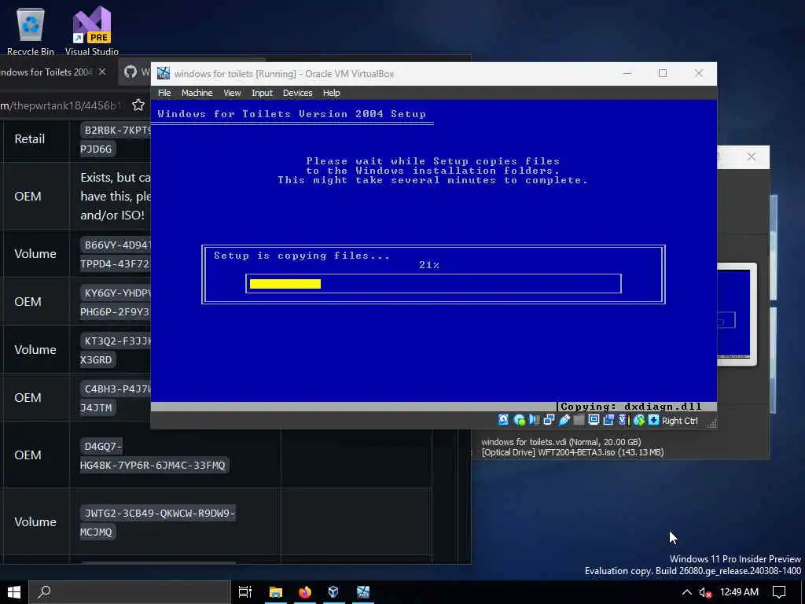Click the 'Copying: dxdiagn.dll' status text
The image size is (805, 604).
(631, 407)
